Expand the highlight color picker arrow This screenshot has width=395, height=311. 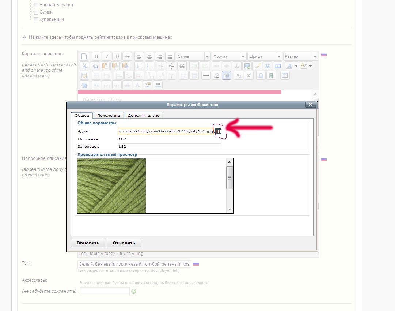click(x=310, y=66)
